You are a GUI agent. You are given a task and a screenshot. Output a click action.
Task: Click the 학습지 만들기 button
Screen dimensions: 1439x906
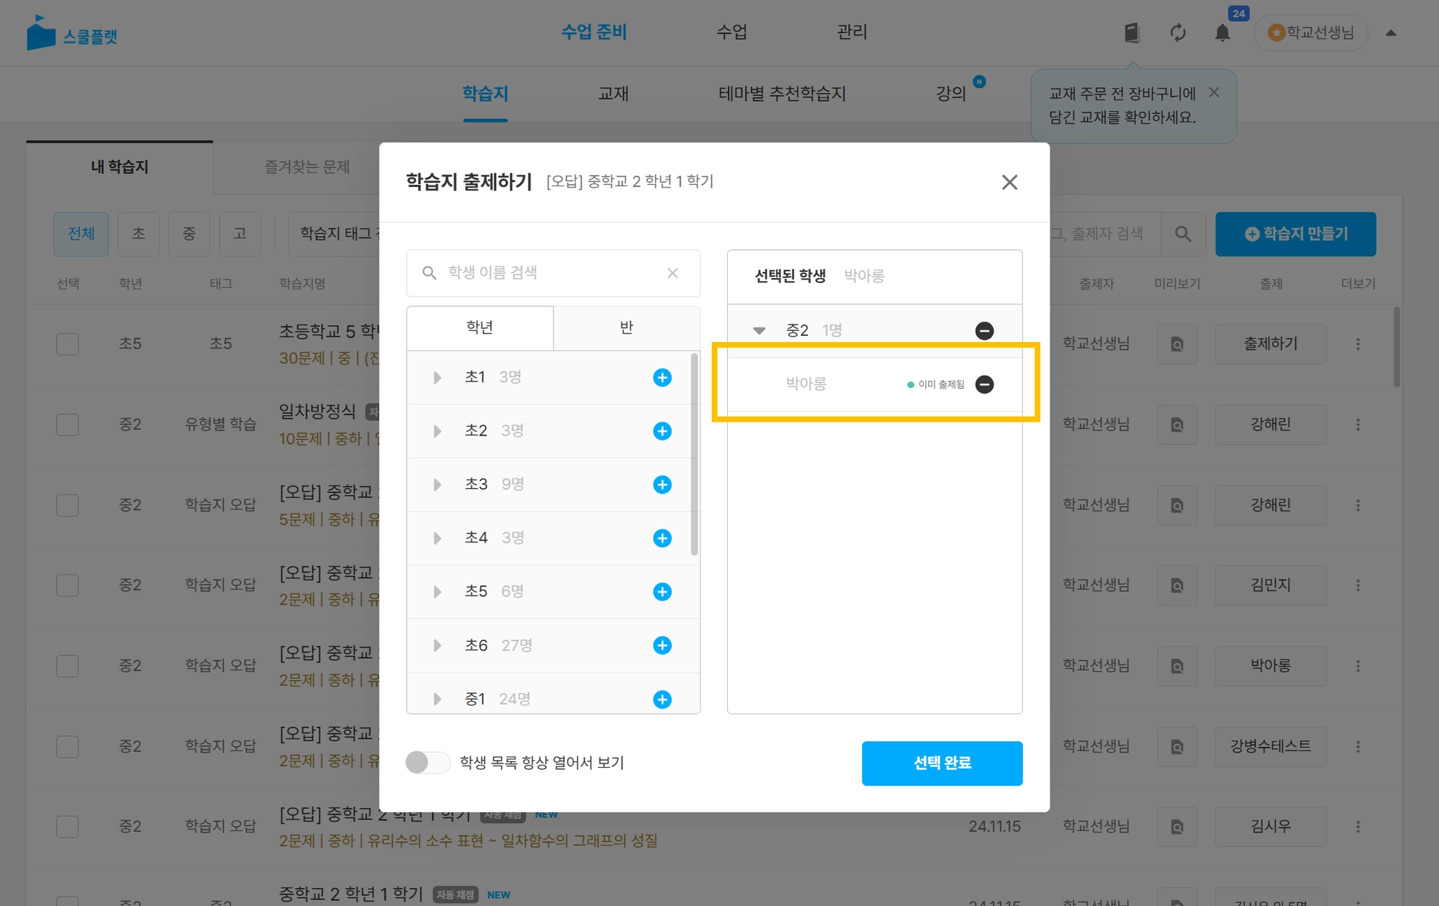coord(1295,234)
